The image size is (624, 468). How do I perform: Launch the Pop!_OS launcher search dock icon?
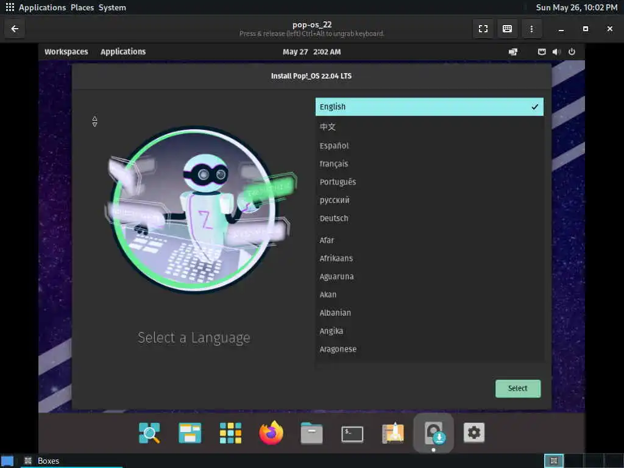click(150, 433)
